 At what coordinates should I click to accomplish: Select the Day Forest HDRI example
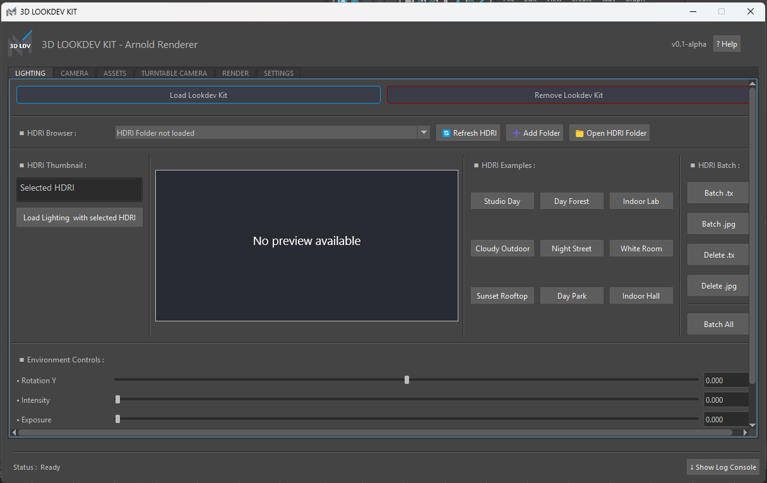tap(572, 201)
